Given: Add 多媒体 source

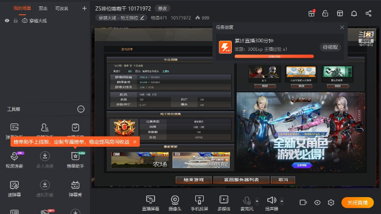Looking at the screenshot, I should tap(224, 203).
